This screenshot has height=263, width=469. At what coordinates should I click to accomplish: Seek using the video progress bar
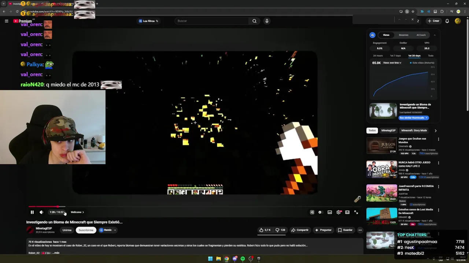click(193, 207)
